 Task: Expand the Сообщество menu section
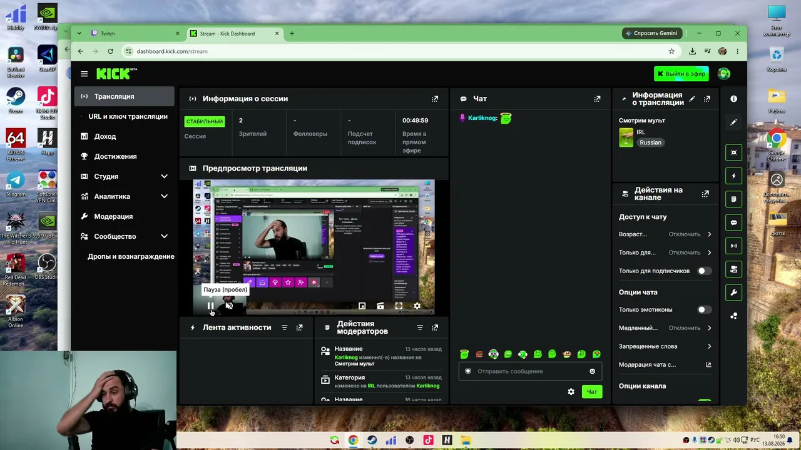(x=164, y=236)
